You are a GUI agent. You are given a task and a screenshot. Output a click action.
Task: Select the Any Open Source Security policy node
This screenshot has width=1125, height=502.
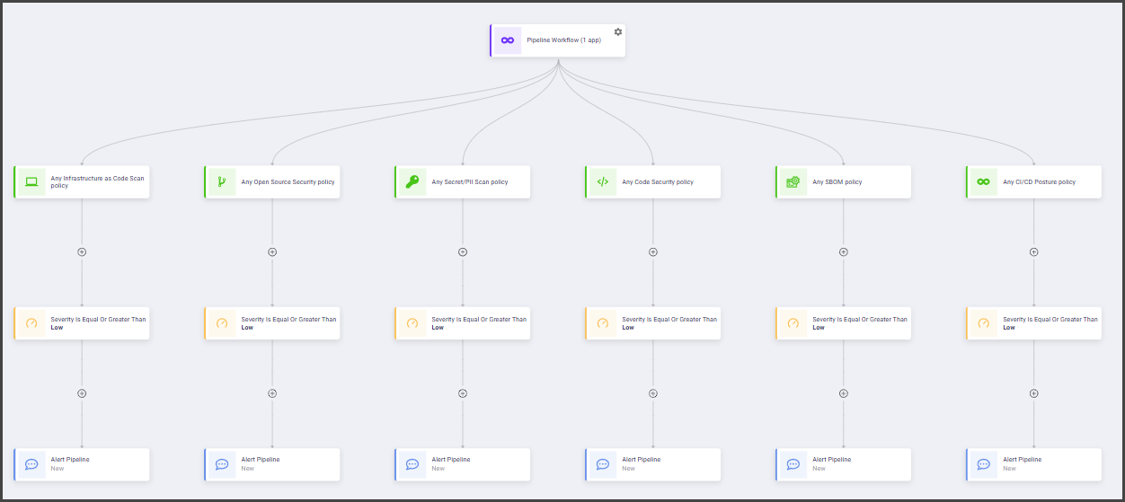coord(288,182)
